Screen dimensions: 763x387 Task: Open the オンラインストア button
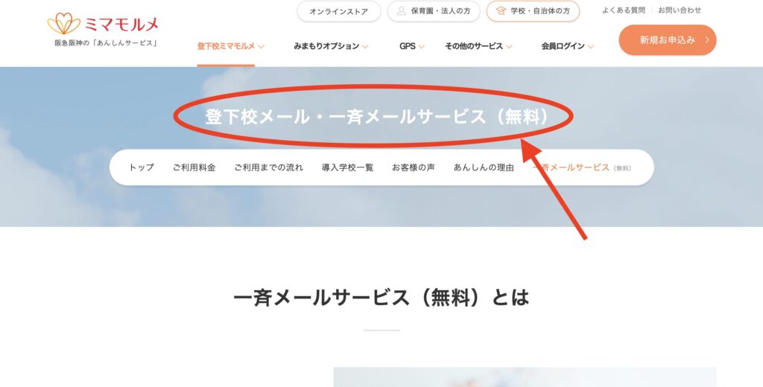339,11
